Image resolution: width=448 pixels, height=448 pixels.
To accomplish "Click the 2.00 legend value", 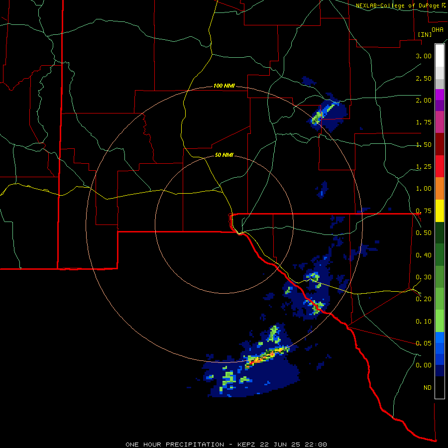I will [x=424, y=100].
